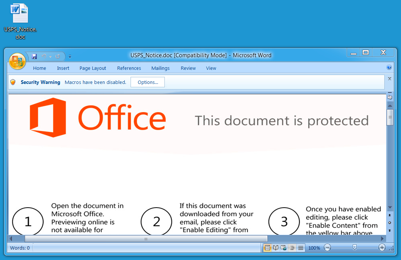The width and height of the screenshot is (401, 260).
Task: Select the Mailings ribbon tab
Action: point(160,68)
